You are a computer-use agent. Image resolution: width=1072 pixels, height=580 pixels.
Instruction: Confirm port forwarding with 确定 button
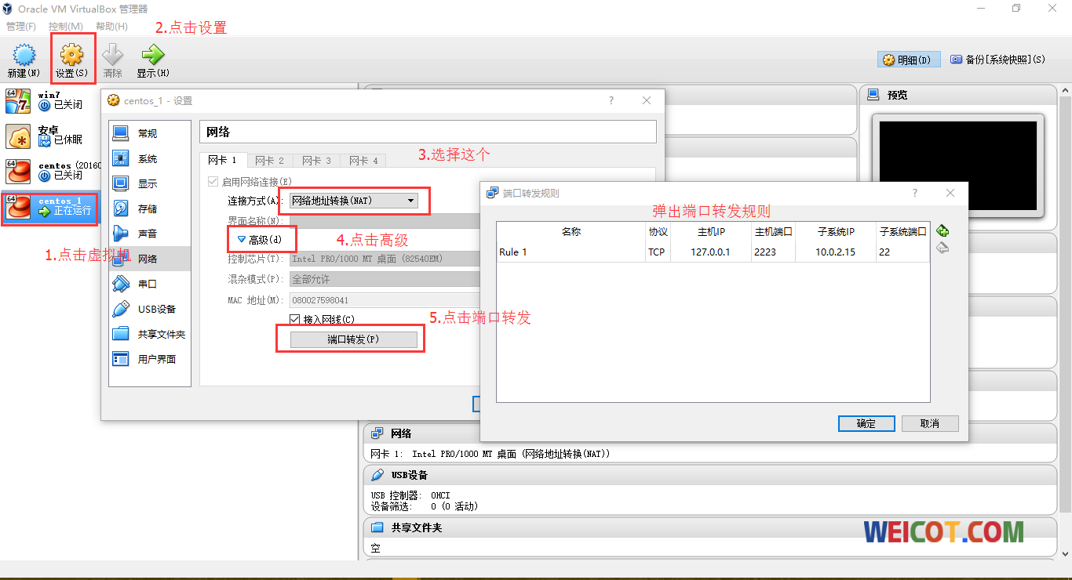point(866,423)
